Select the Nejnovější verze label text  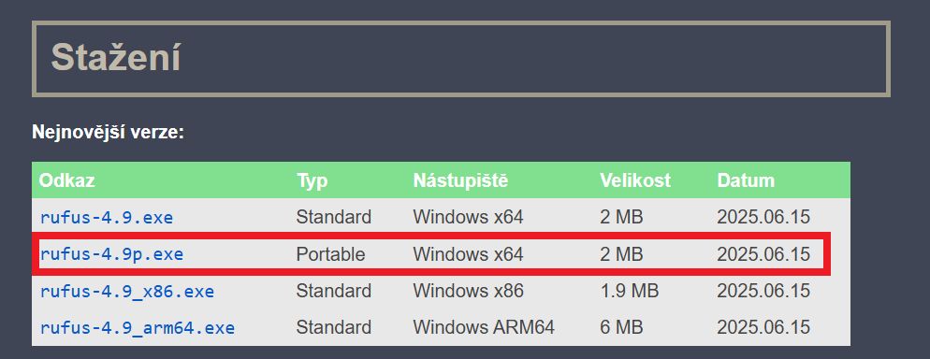click(108, 132)
